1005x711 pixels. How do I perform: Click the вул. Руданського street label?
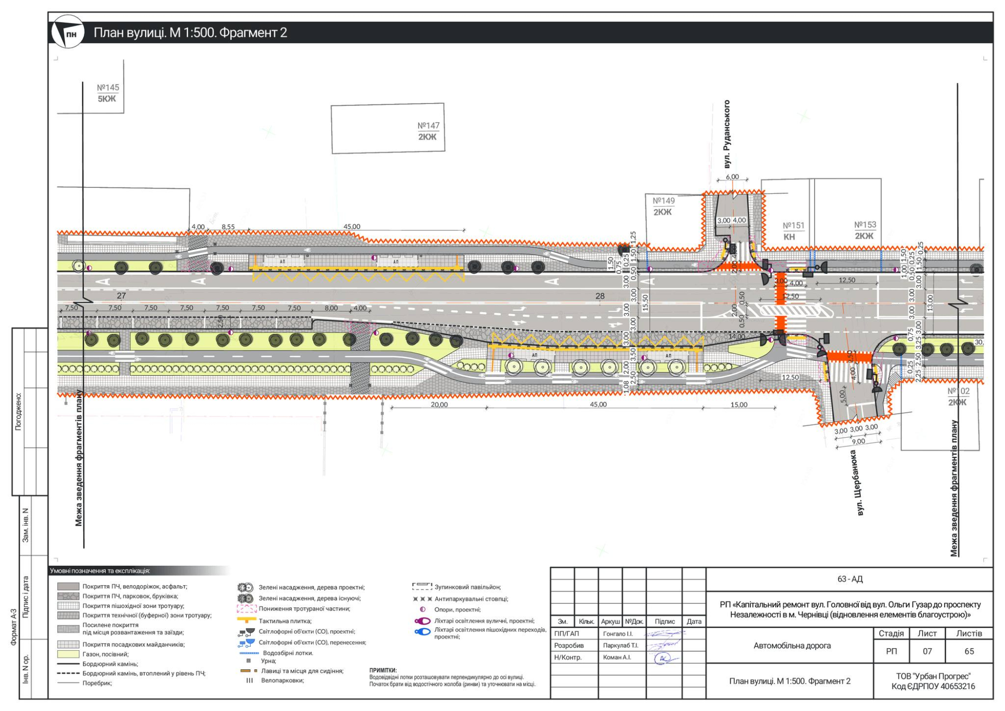click(x=727, y=134)
